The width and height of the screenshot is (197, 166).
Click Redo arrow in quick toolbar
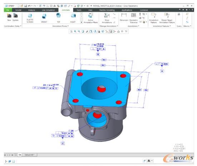(35, 6)
